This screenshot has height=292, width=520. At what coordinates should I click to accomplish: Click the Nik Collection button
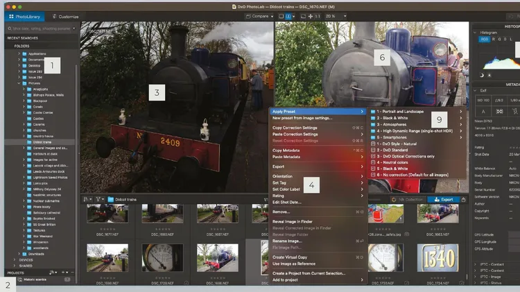pos(408,200)
